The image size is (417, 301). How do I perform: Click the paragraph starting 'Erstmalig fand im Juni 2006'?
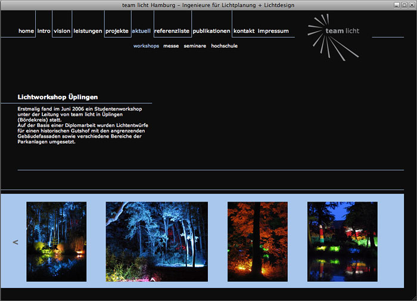tap(83, 125)
